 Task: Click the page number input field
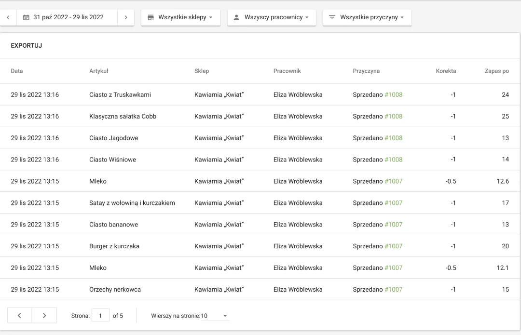tap(100, 316)
